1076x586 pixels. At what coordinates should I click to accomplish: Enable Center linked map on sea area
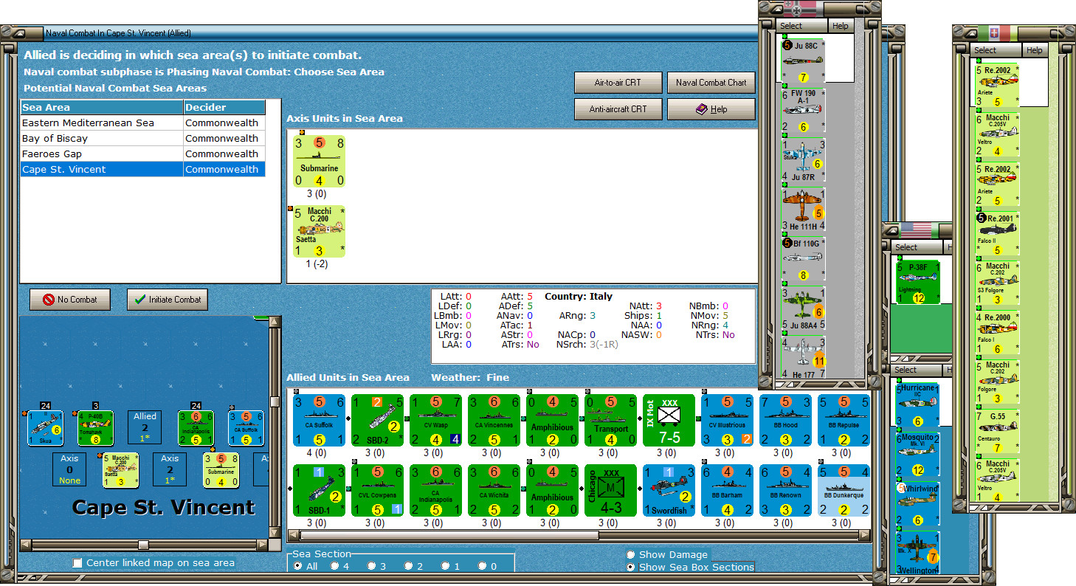[x=77, y=563]
